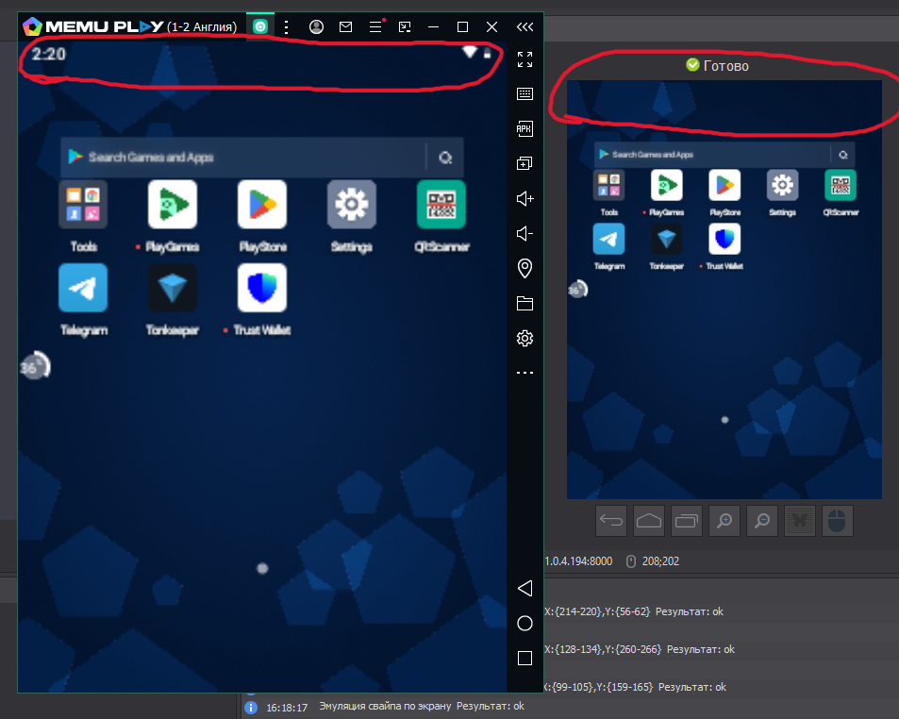
Task: Click the green icon in MEmu title bar
Action: (260, 26)
